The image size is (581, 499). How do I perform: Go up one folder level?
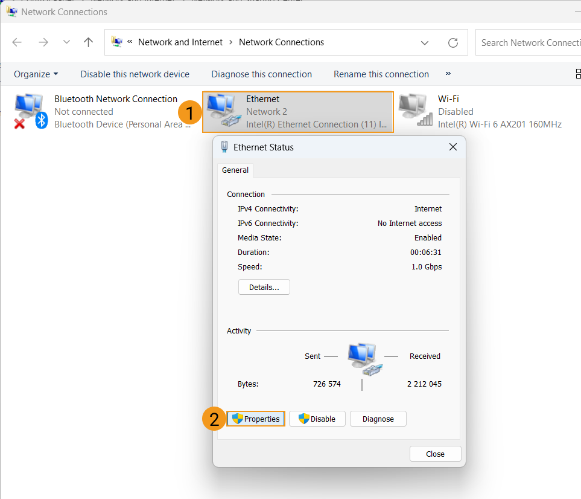(x=88, y=42)
